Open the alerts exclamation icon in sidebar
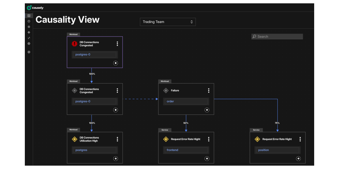Image resolution: width=339 pixels, height=169 pixels. (29, 21)
